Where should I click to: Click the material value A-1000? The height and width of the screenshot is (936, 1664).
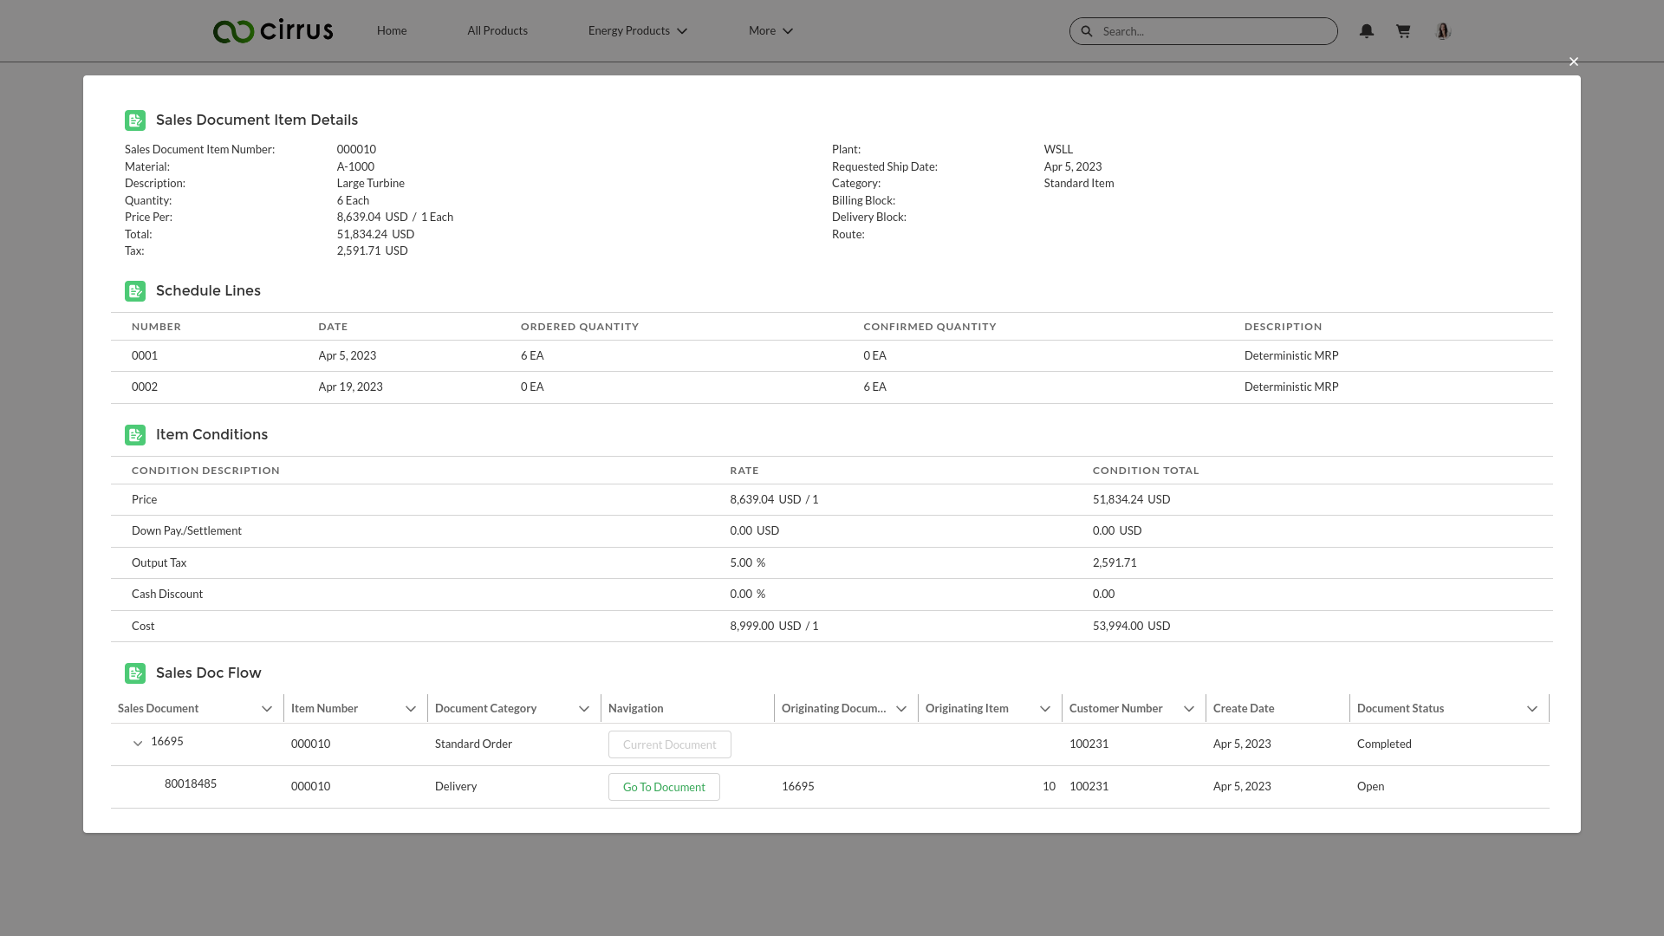[x=355, y=166]
